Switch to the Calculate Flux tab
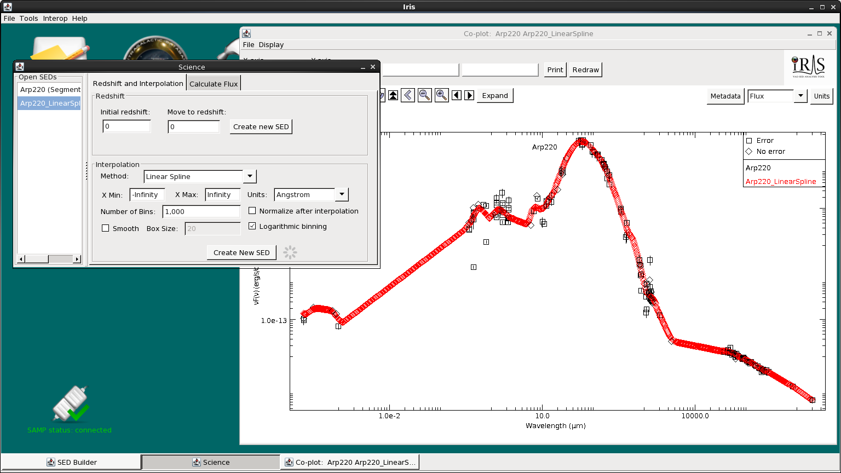 214,84
